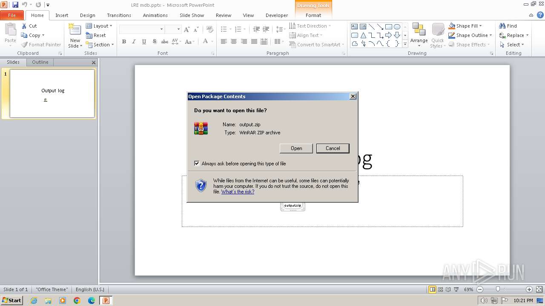Viewport: 545px width, 306px height.
Task: Toggle Underline formatting
Action: [x=144, y=41]
